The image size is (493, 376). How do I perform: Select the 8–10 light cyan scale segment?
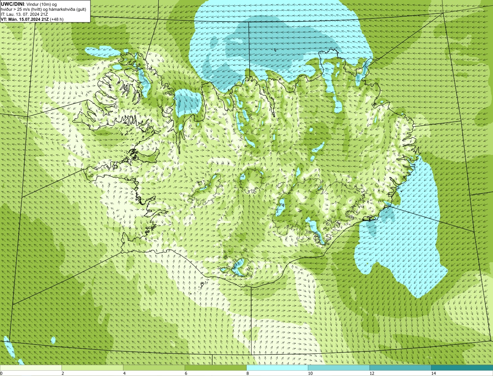[x=277, y=368]
